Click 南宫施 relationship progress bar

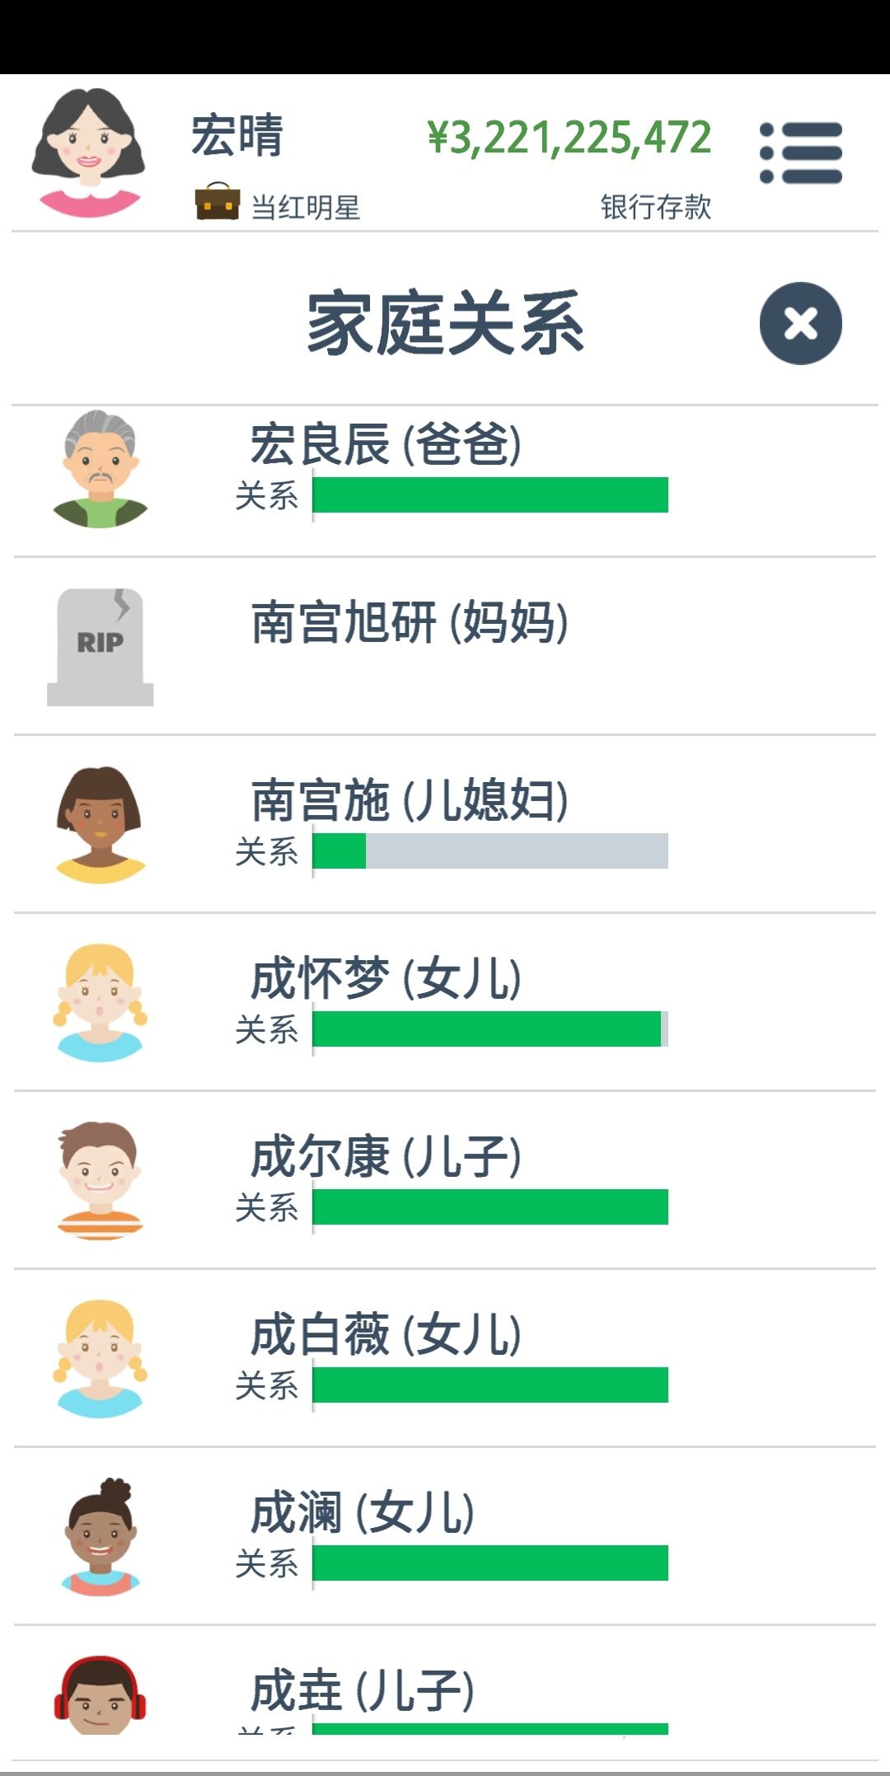coord(490,851)
